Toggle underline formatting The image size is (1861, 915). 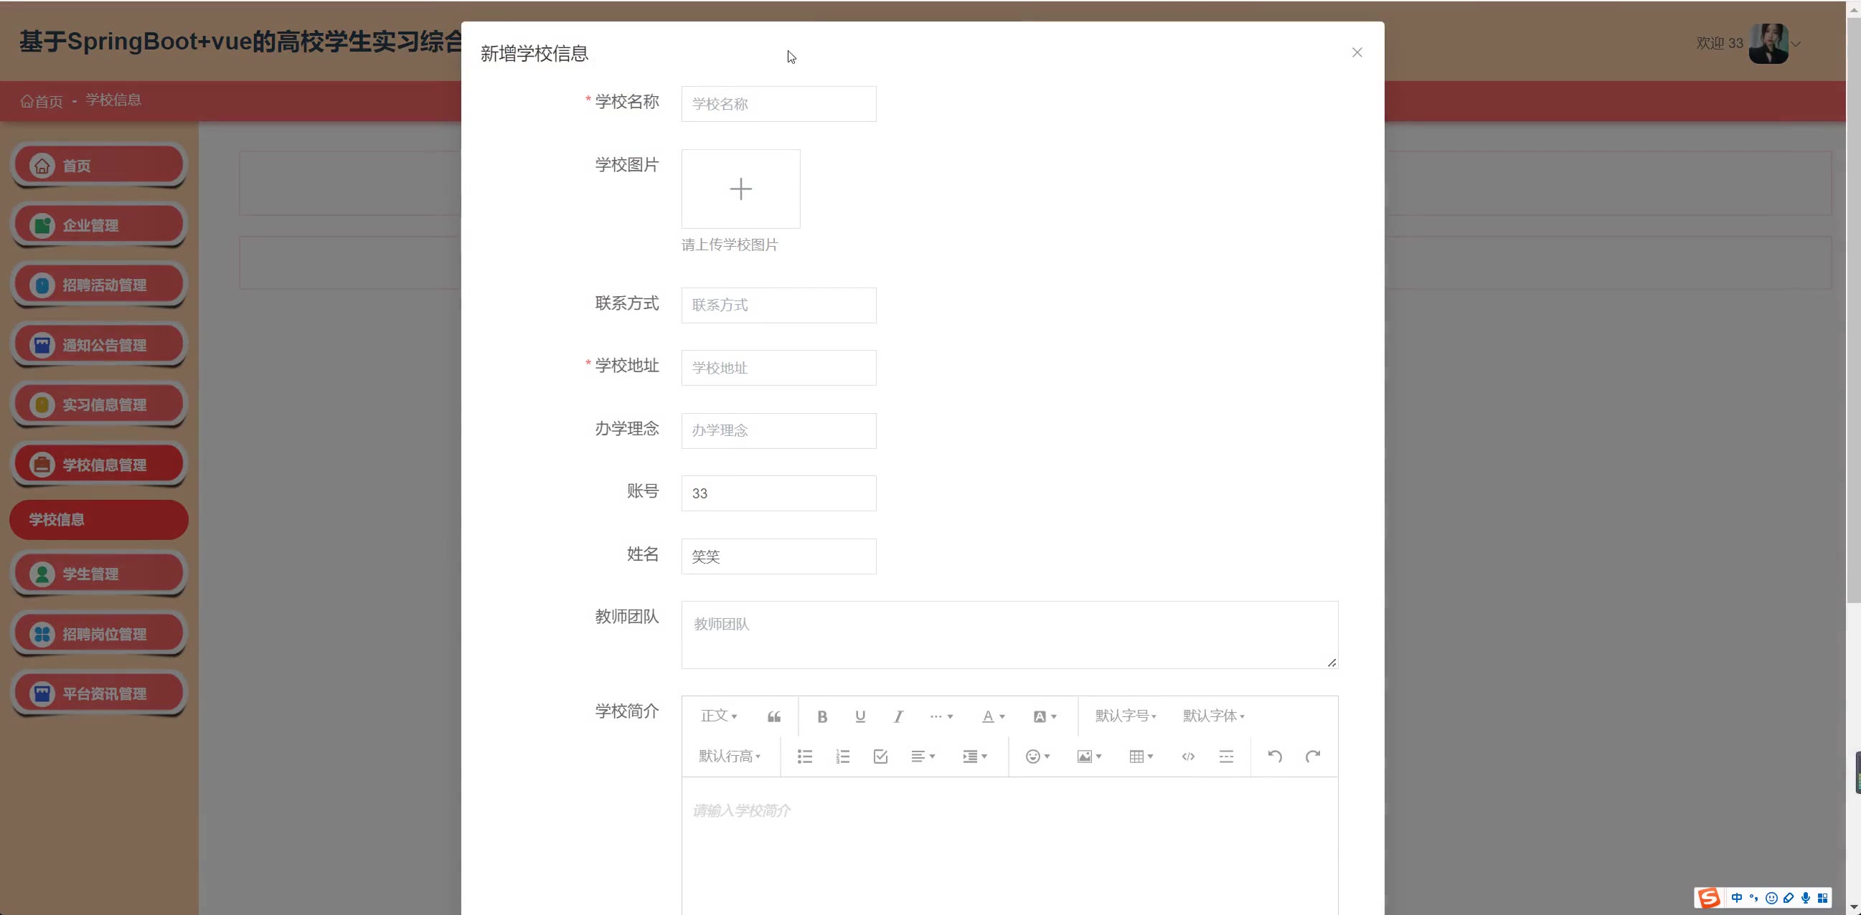coord(859,716)
